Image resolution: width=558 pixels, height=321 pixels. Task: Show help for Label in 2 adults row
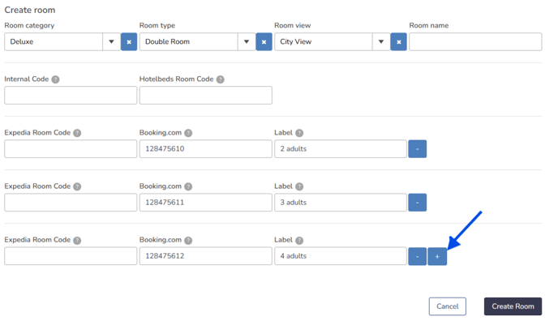[299, 133]
